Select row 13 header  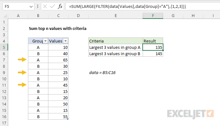[x=4, y=98]
